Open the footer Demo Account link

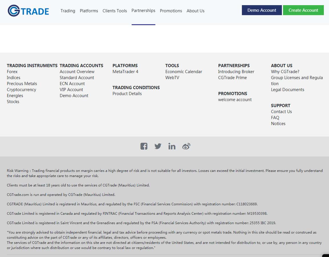tap(74, 96)
